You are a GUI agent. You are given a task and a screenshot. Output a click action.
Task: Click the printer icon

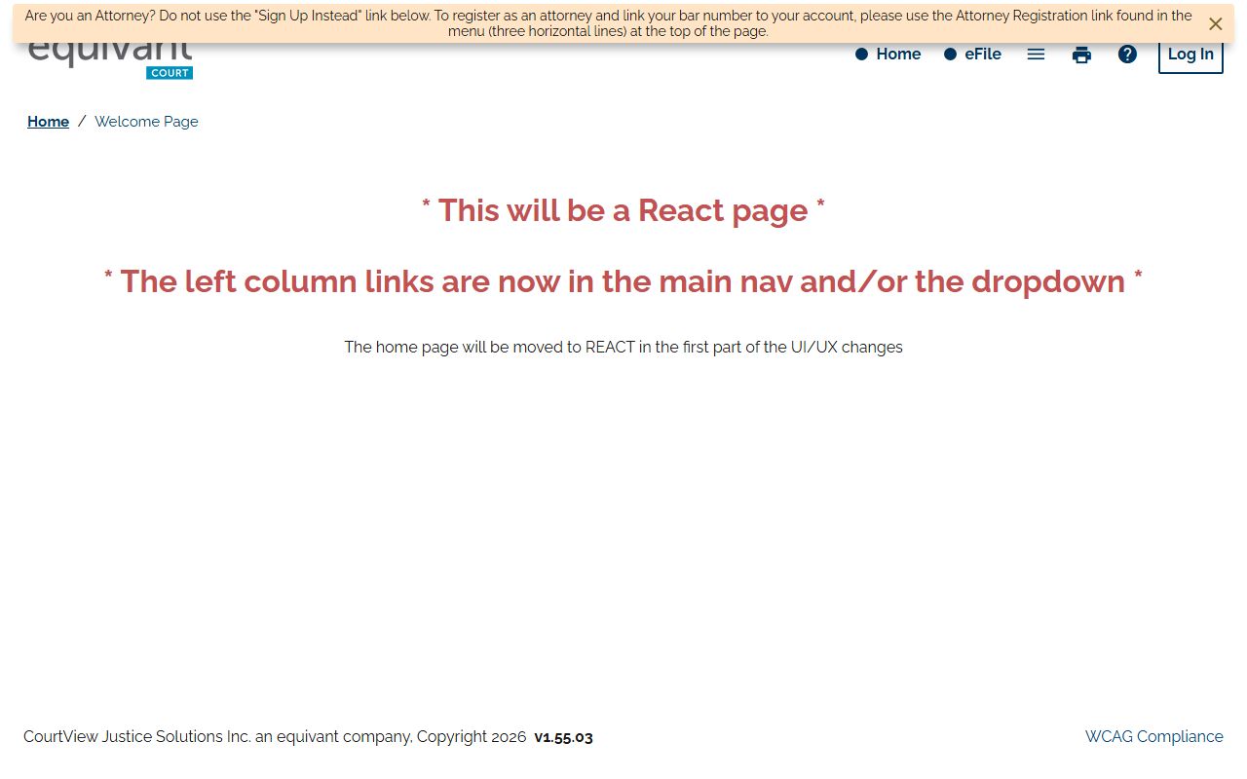point(1081,55)
